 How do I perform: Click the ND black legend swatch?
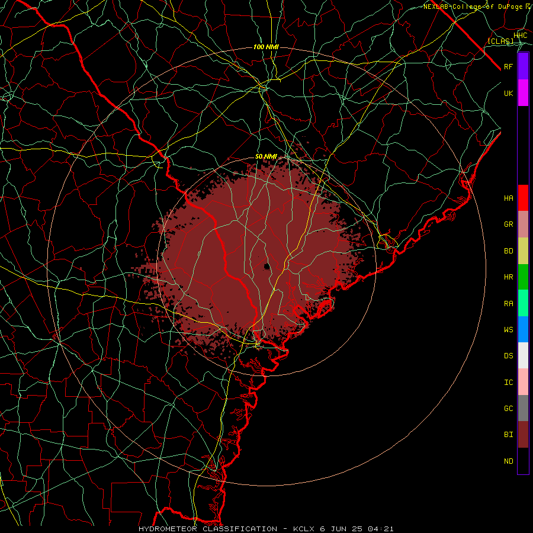[x=523, y=461]
